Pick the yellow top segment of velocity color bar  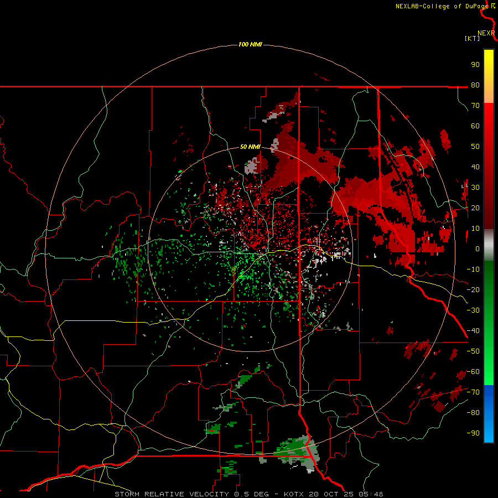tap(489, 76)
